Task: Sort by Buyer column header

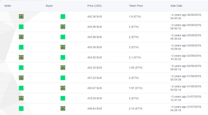Action: click(49, 6)
